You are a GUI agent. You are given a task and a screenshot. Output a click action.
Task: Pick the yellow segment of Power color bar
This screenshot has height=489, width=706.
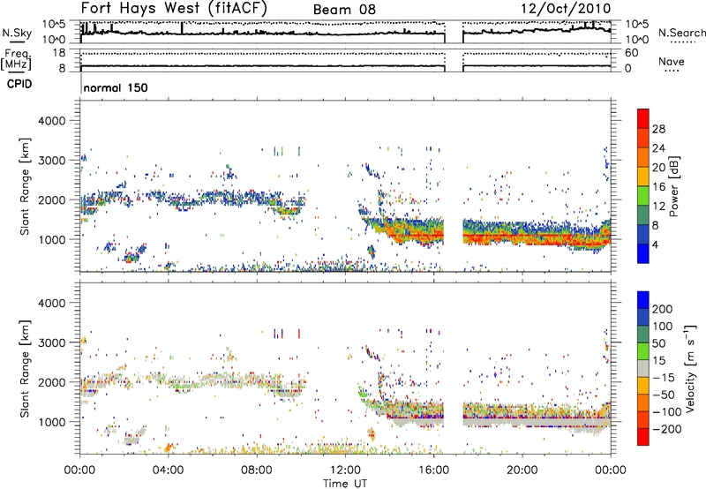tap(643, 176)
